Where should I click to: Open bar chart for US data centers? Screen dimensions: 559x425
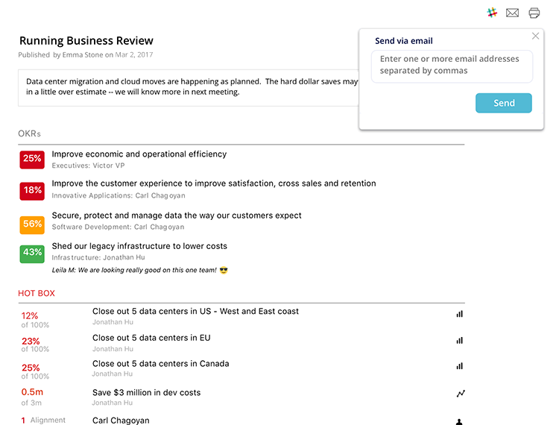click(x=459, y=314)
